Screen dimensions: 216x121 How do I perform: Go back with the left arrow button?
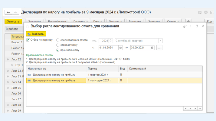8,12
